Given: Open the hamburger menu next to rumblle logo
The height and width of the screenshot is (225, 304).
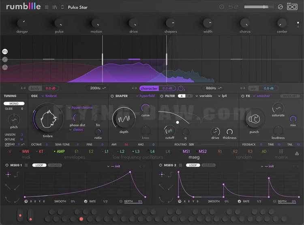Looking at the screenshot, I should [x=47, y=7].
